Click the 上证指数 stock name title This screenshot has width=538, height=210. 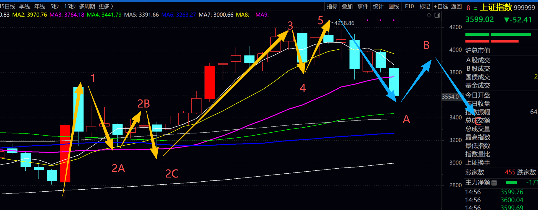496,7
